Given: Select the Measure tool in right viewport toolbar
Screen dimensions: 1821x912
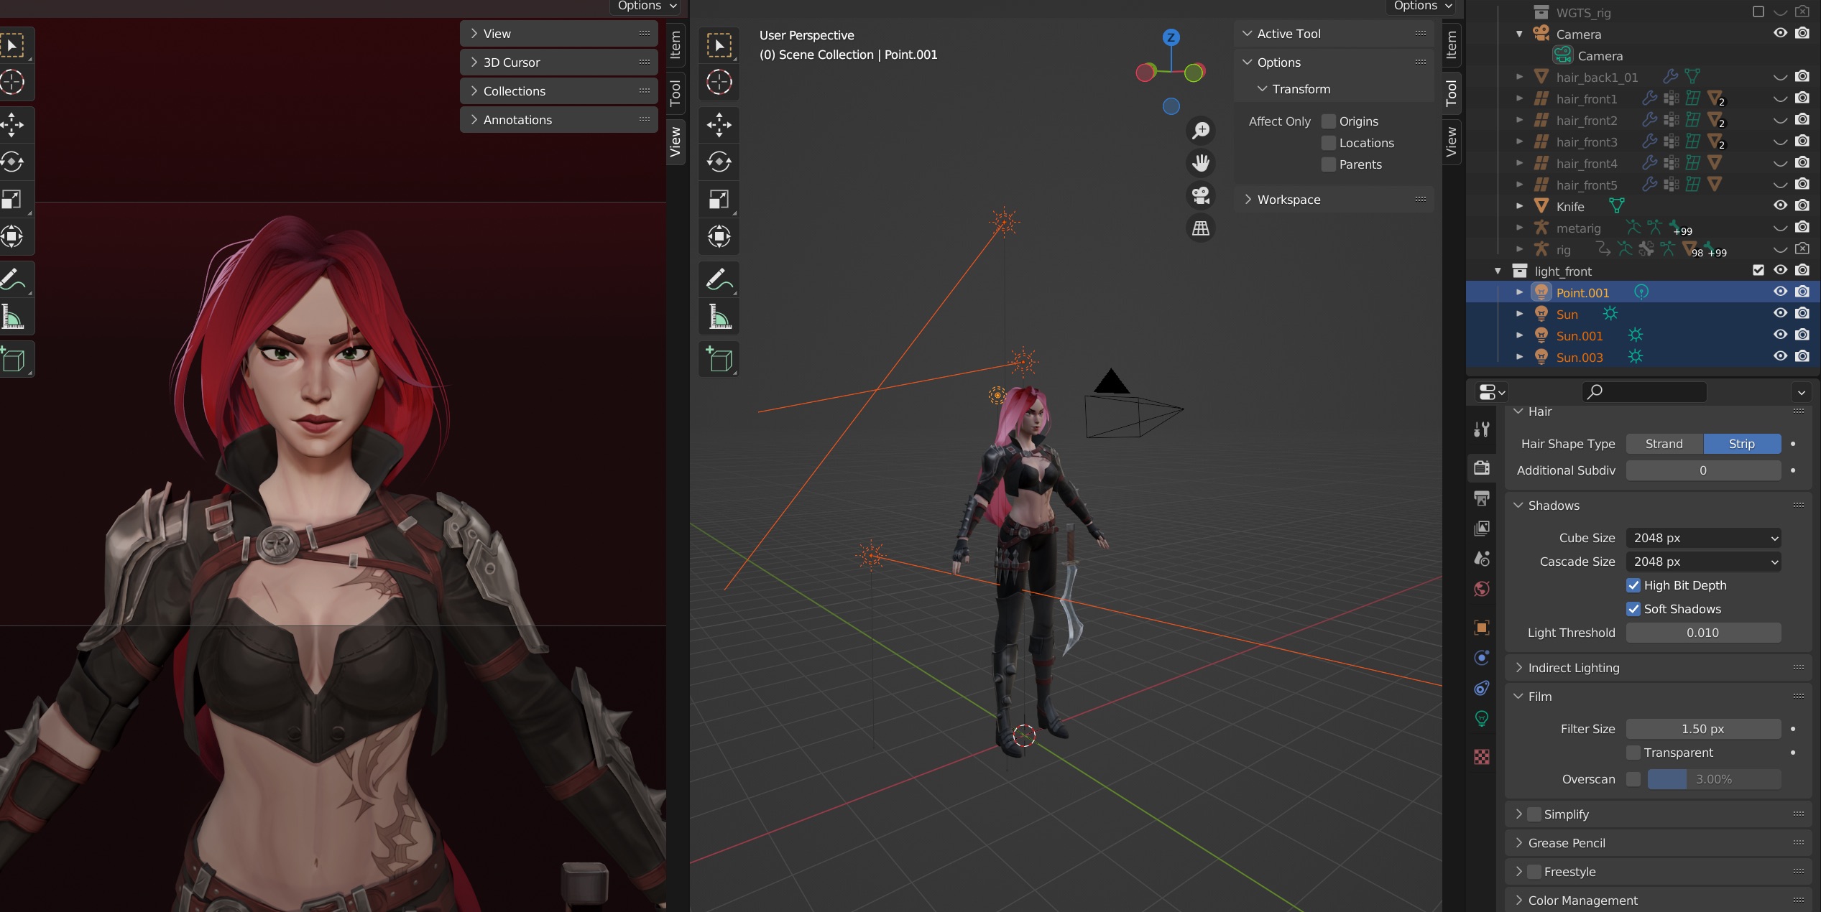Looking at the screenshot, I should [x=719, y=316].
